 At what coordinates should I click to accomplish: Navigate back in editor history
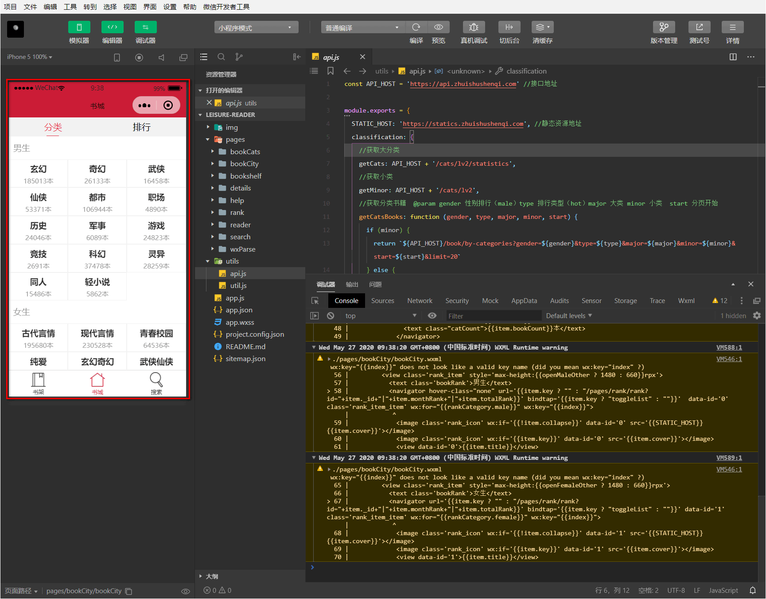point(347,71)
